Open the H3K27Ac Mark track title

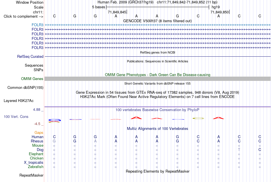tap(157, 97)
